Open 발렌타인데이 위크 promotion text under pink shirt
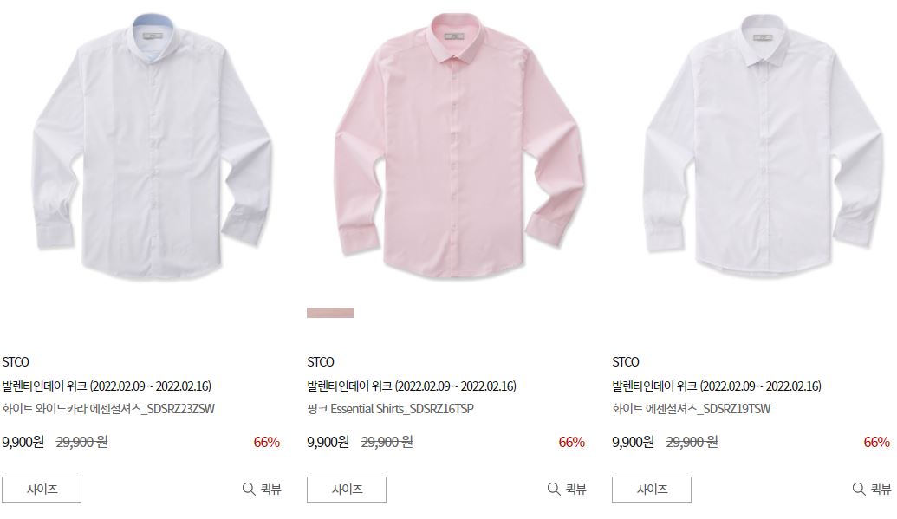The image size is (897, 519). pos(412,386)
